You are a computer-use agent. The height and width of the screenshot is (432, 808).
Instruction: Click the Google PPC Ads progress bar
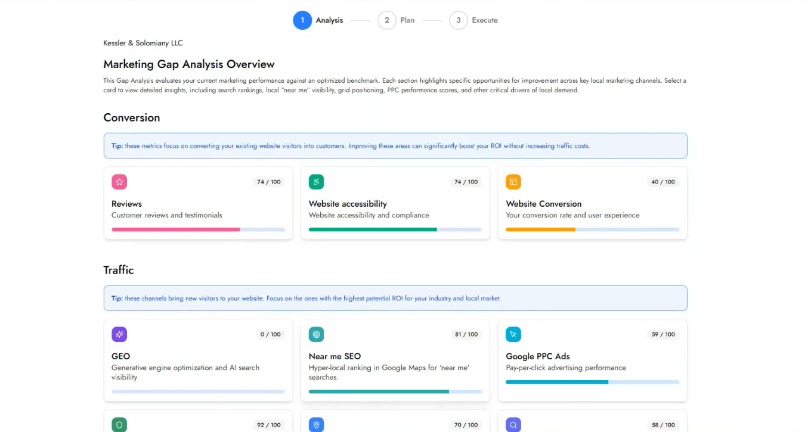tap(592, 382)
